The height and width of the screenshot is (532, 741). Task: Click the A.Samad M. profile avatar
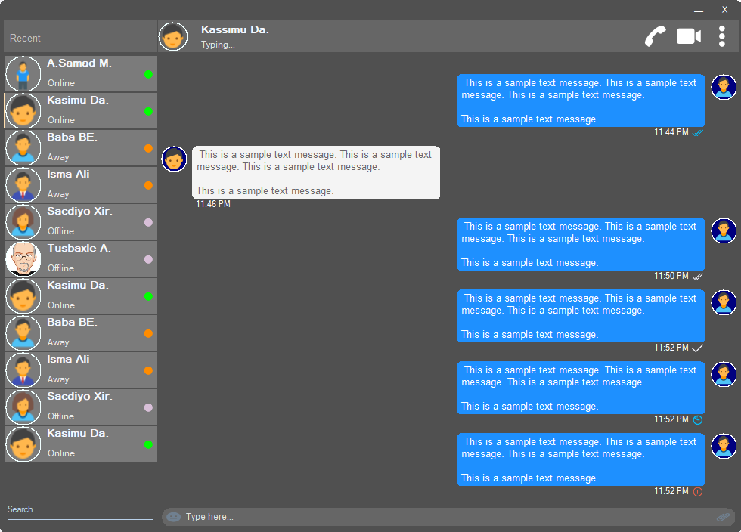pos(23,74)
